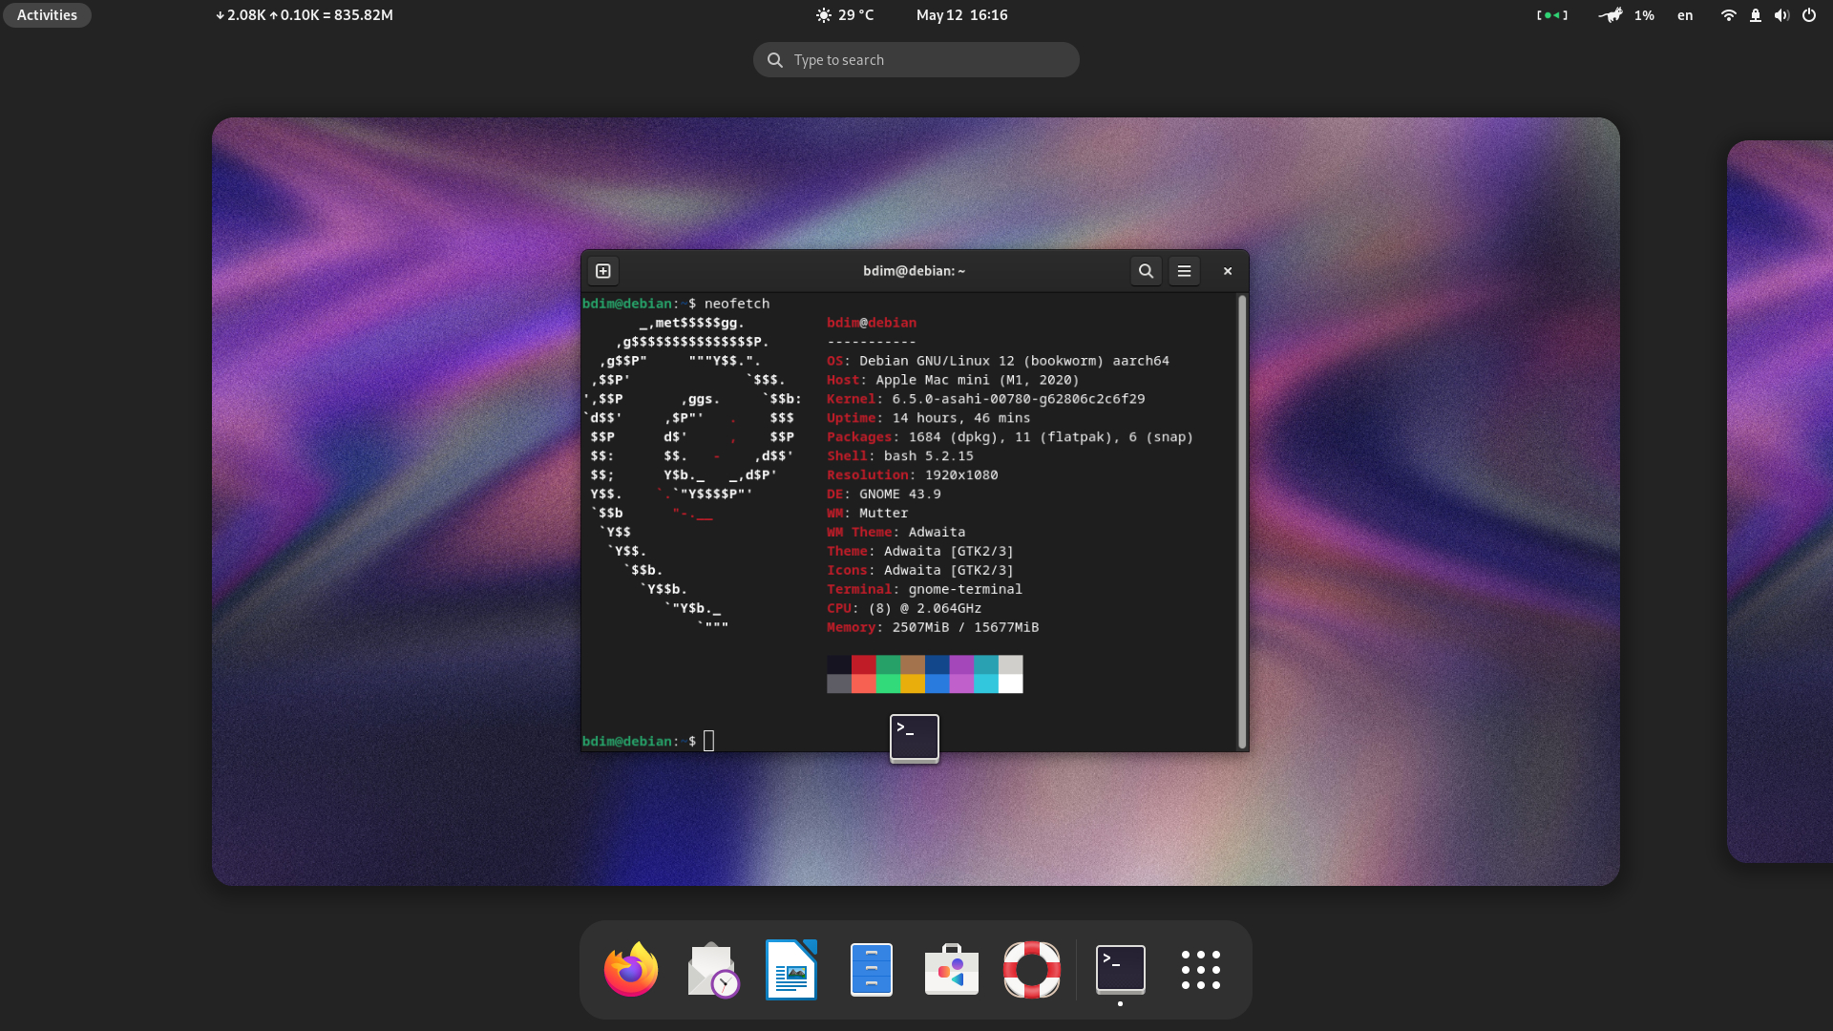Open the Files file manager icon
The width and height of the screenshot is (1833, 1031).
(x=872, y=969)
